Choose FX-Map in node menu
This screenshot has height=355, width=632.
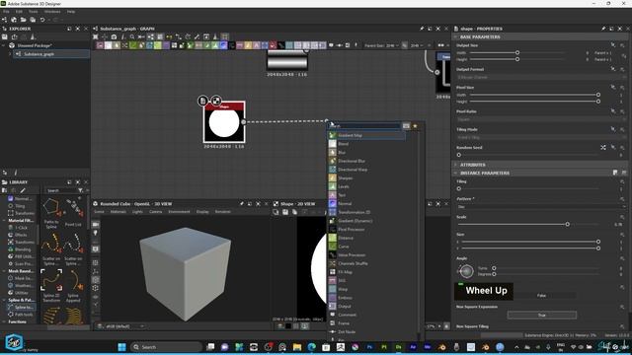[366, 272]
